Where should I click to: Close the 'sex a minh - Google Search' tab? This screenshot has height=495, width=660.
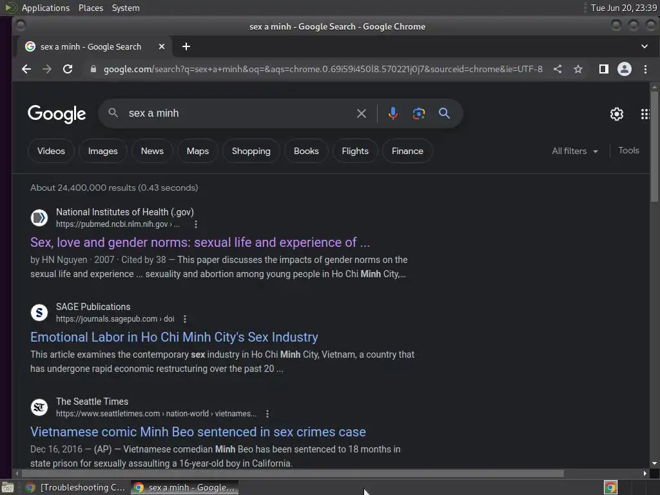[162, 46]
